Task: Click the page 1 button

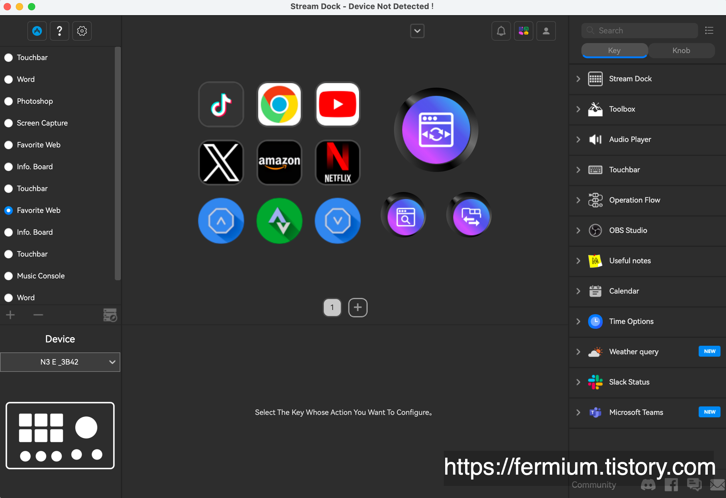Action: pos(332,307)
